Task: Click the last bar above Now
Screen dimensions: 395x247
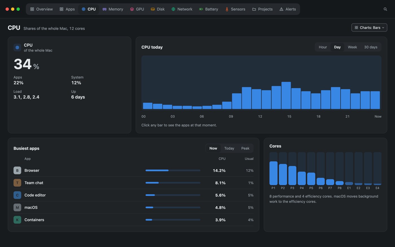Action: (375, 100)
